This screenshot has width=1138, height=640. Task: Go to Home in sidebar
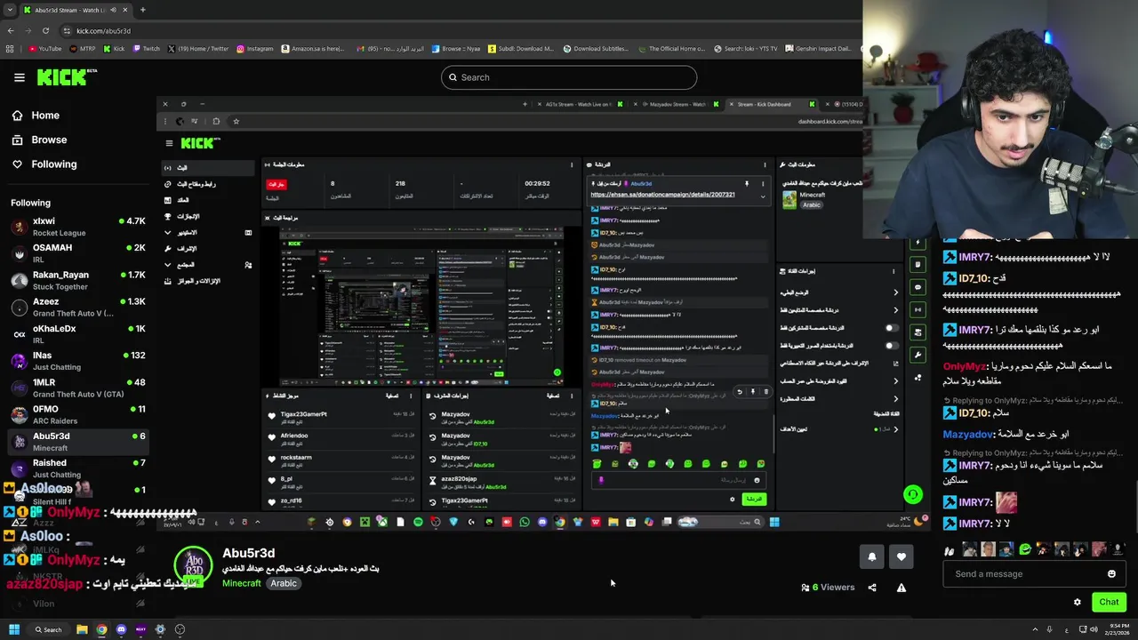[x=45, y=116]
